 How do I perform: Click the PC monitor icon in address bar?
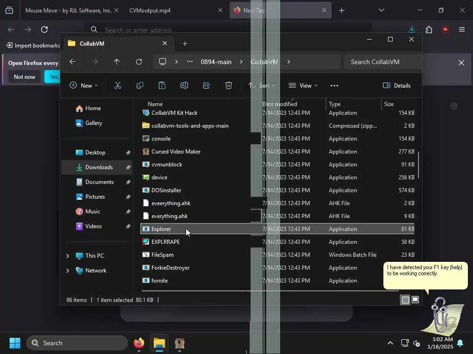coord(163,62)
